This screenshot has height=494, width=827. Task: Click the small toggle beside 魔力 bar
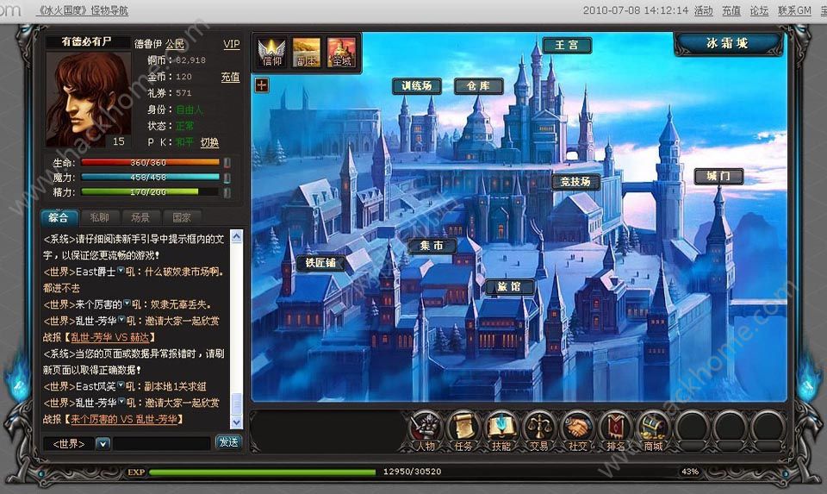point(227,178)
